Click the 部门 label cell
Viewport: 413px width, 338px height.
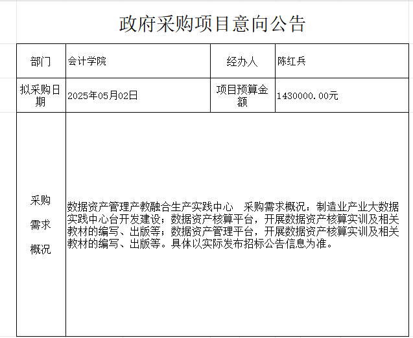pos(41,61)
